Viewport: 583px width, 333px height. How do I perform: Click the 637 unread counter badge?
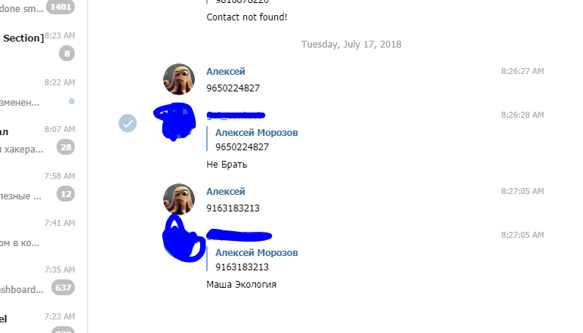coord(63,288)
